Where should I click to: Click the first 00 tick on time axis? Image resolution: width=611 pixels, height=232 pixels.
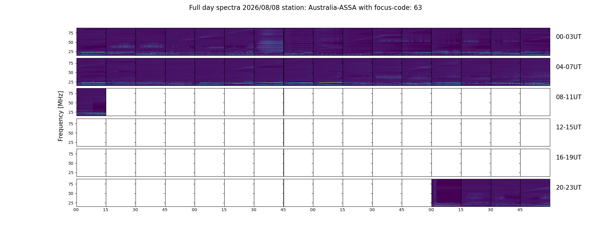(x=76, y=210)
